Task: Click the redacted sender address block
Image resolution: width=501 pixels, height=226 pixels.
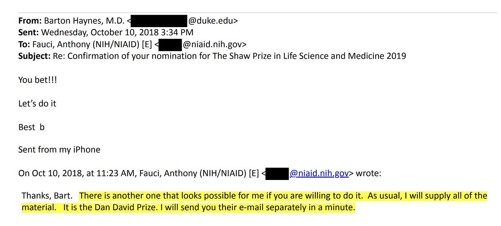Action: tap(159, 21)
